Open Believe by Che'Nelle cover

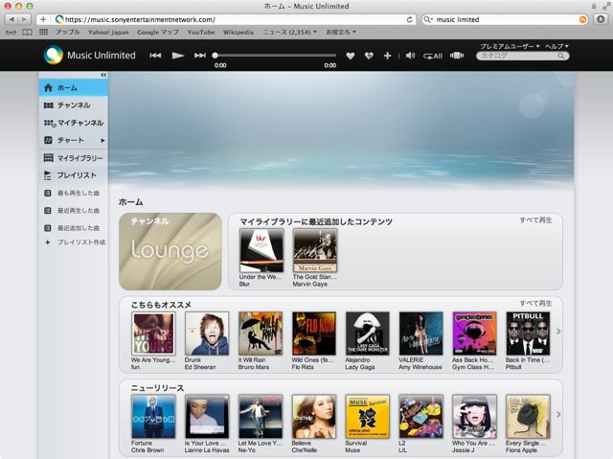pos(314,417)
